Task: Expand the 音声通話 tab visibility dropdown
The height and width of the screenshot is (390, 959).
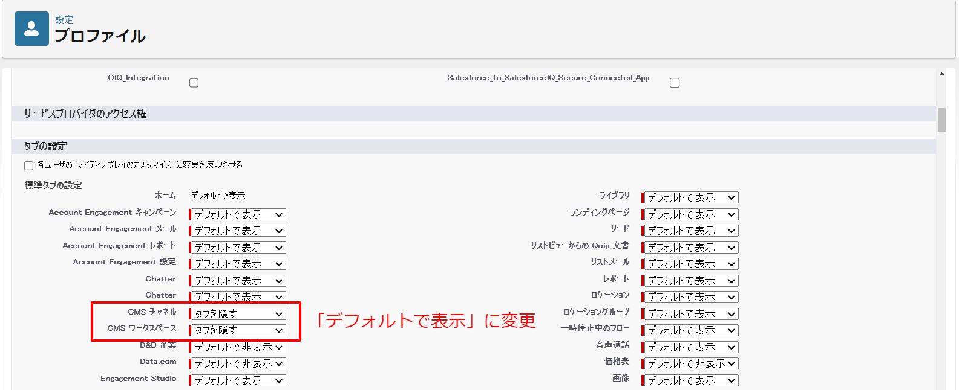Action: pyautogui.click(x=692, y=347)
